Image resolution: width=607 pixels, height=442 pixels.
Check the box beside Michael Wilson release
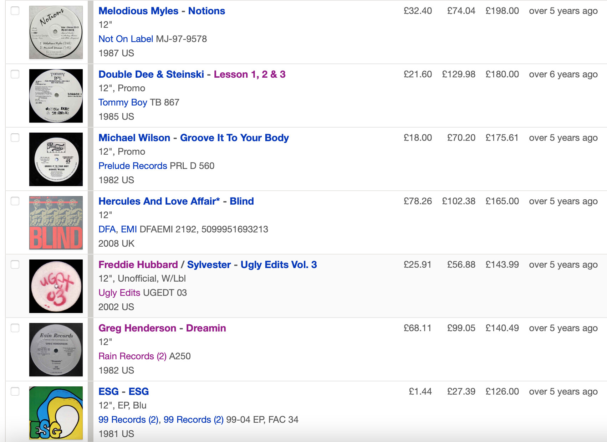tap(15, 138)
